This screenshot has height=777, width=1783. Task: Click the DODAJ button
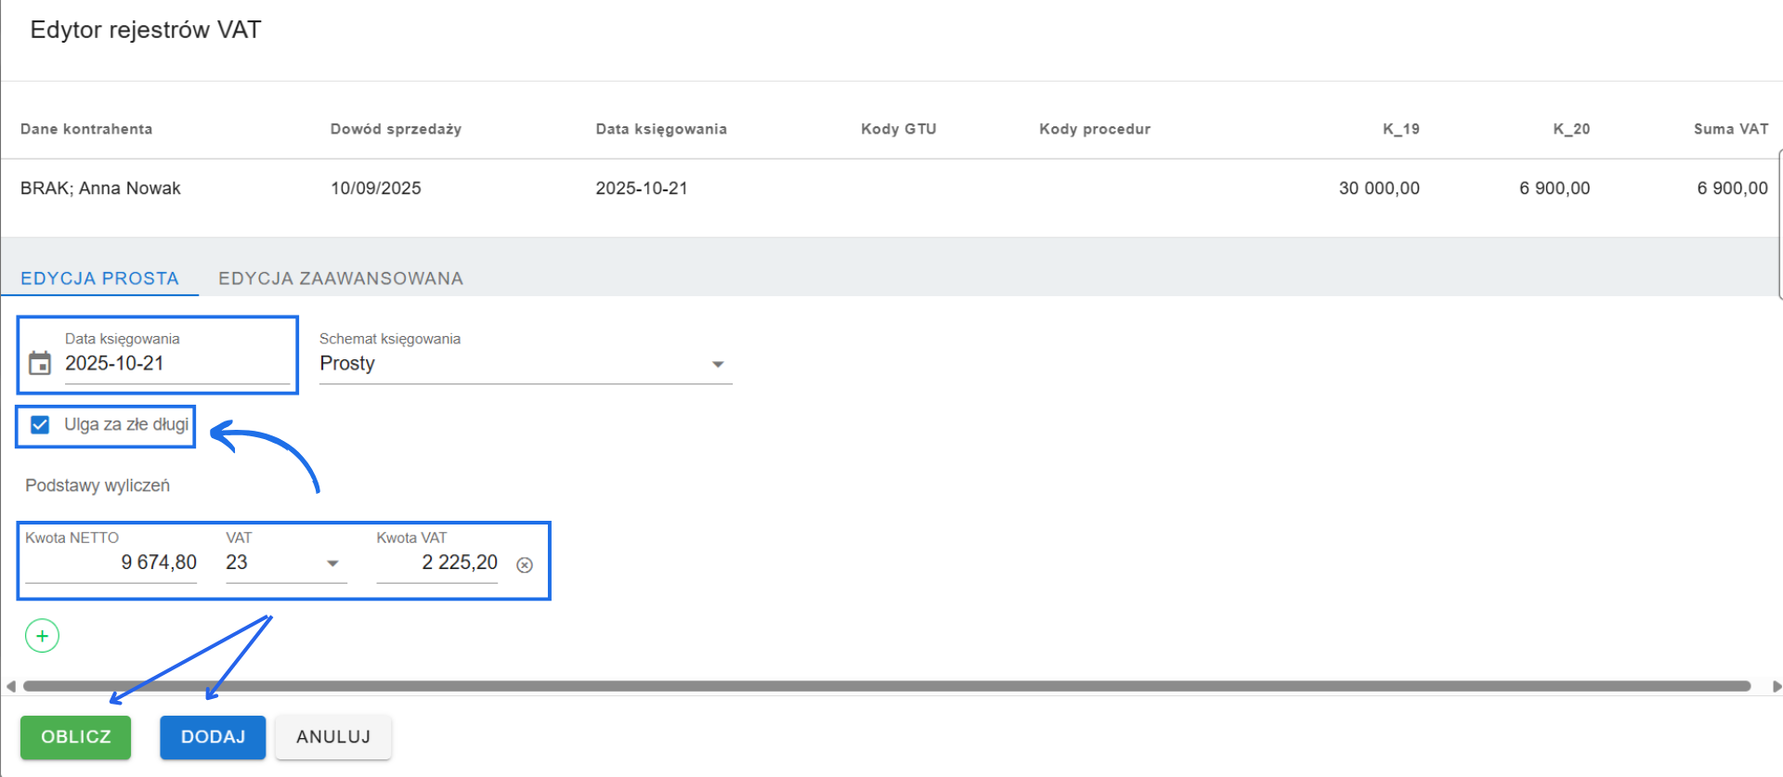click(x=212, y=736)
